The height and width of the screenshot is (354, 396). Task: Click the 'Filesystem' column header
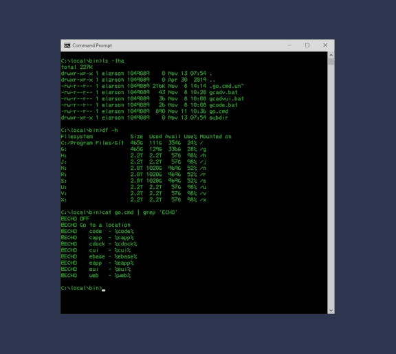77,137
